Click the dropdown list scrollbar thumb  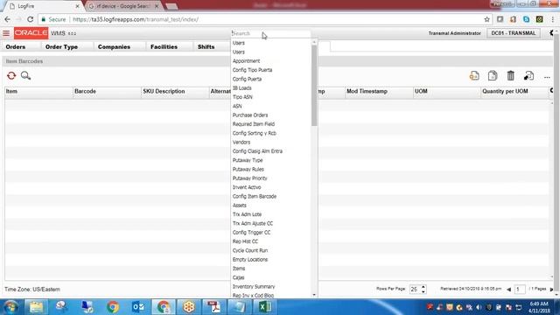point(314,85)
